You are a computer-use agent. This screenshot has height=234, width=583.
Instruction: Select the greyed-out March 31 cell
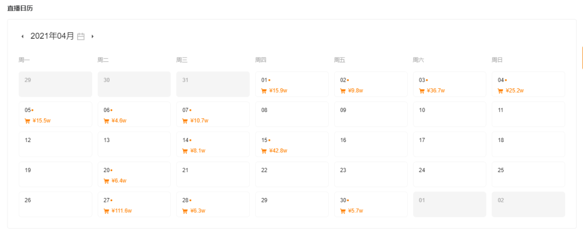pyautogui.click(x=213, y=84)
